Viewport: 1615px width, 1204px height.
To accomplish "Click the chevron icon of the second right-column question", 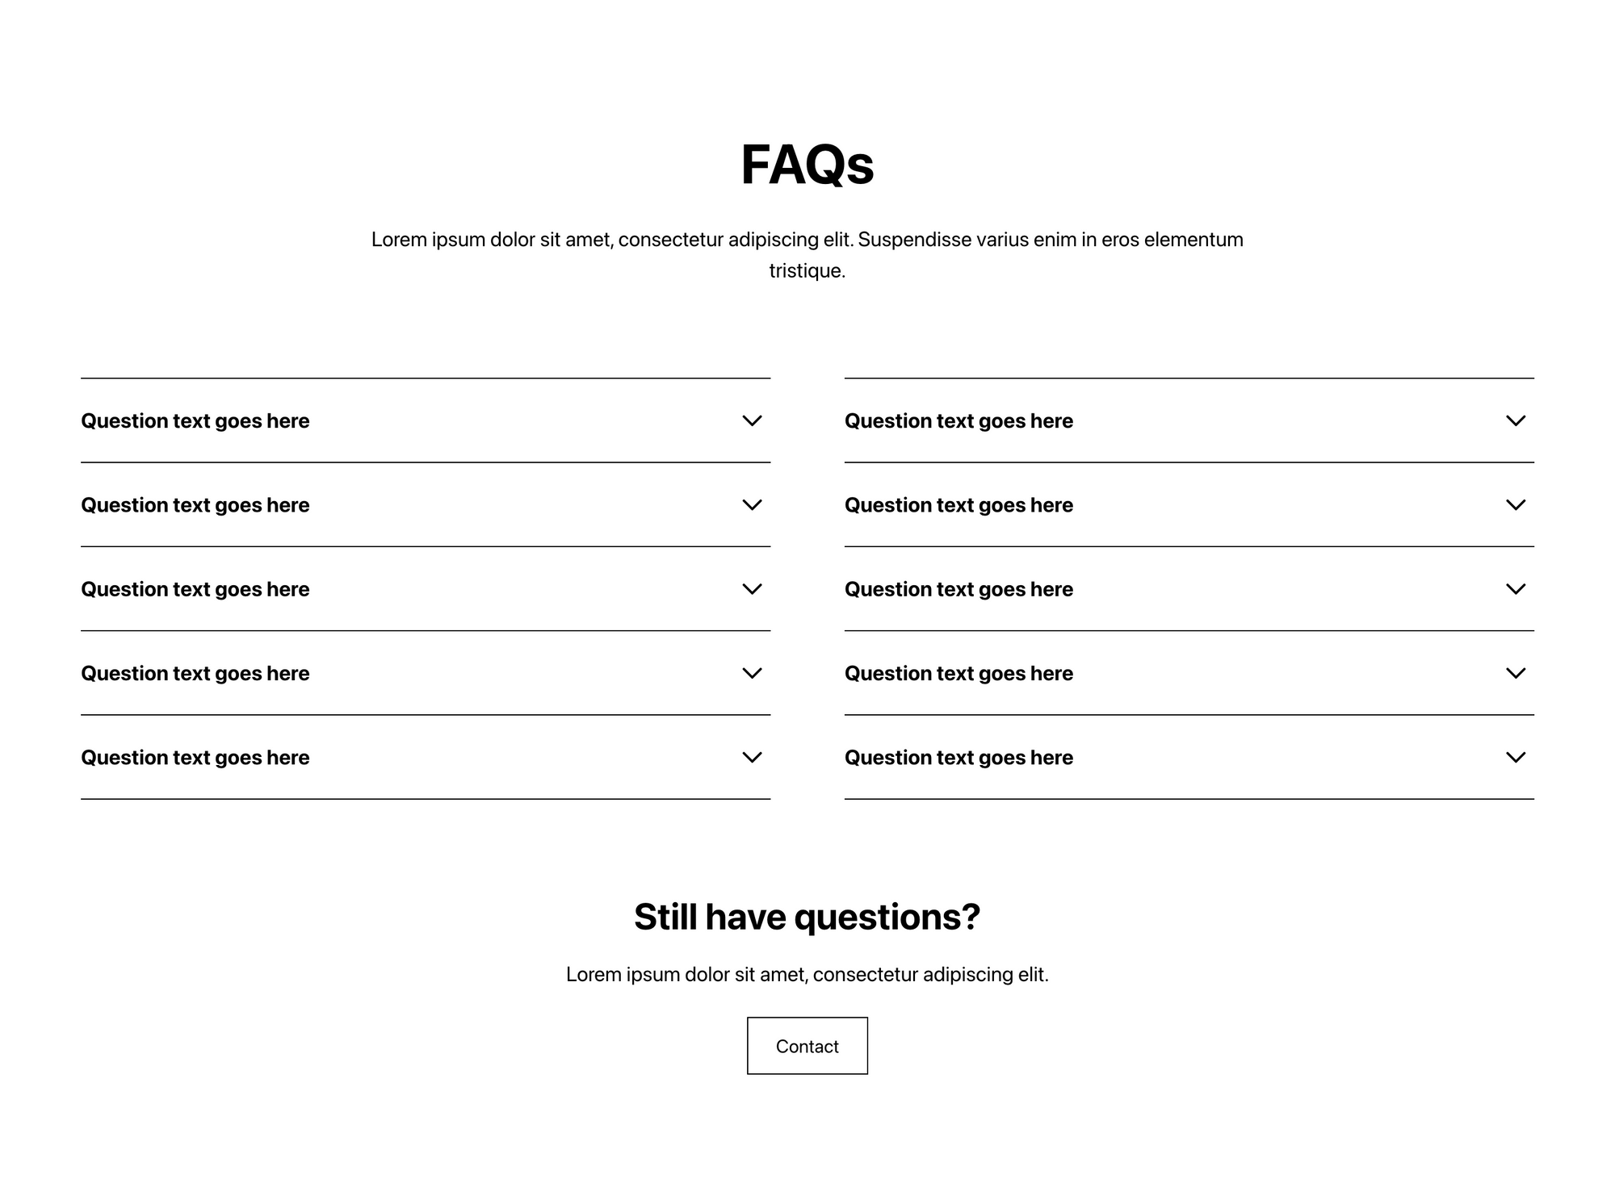I will coord(1516,505).
